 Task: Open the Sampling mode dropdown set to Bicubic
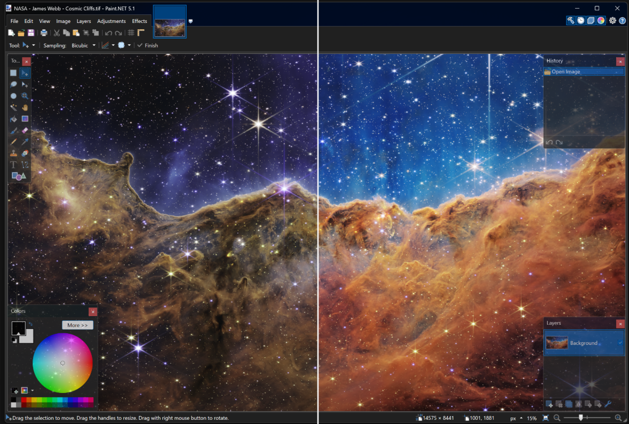(83, 45)
